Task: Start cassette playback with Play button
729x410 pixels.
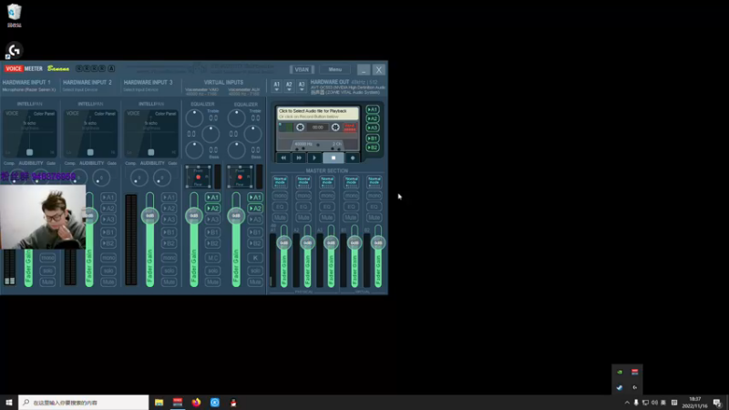Action: pos(314,158)
